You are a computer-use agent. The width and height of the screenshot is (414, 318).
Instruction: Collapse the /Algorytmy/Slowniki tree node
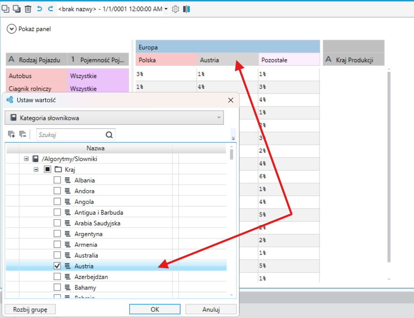(x=26, y=159)
